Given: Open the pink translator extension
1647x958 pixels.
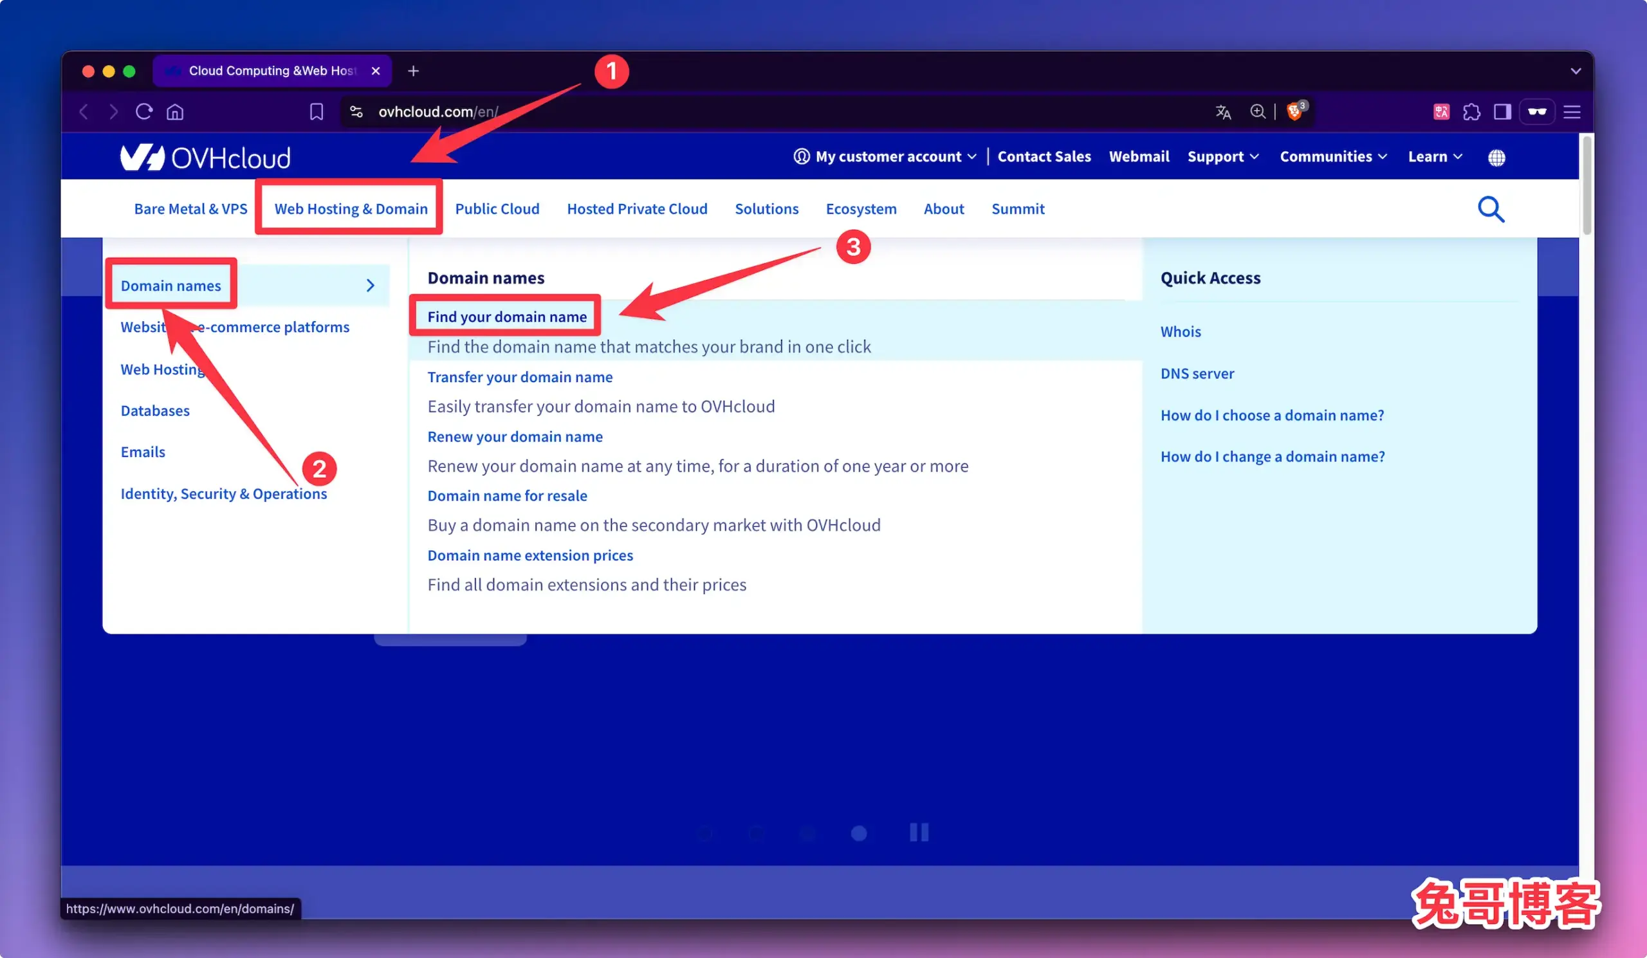Looking at the screenshot, I should (x=1441, y=112).
